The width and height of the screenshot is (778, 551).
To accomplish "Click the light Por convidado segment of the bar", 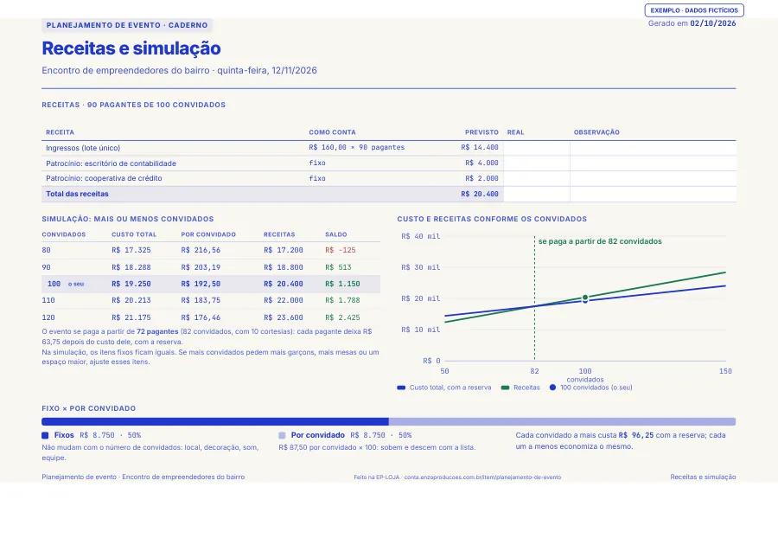I will tap(562, 422).
